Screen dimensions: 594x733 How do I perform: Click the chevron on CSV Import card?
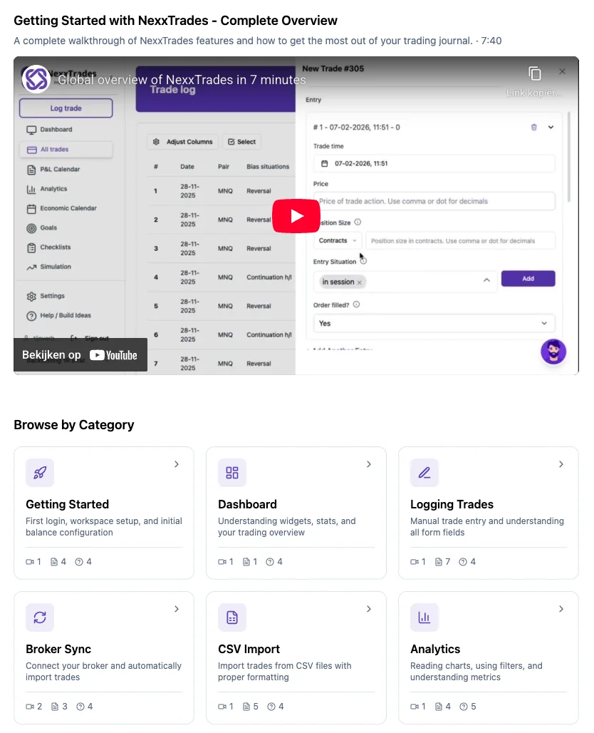(369, 609)
